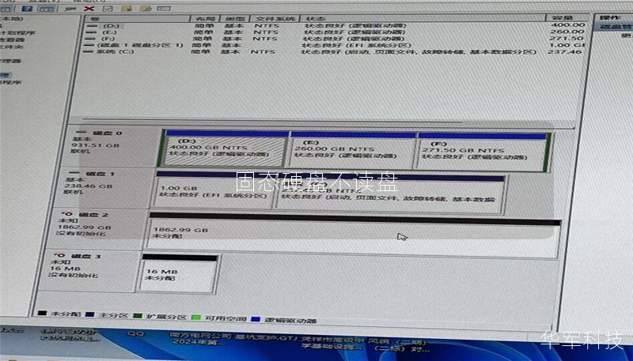Select the 16 MB unallocated block
Image resolution: width=633 pixels, height=361 pixels.
(x=180, y=275)
